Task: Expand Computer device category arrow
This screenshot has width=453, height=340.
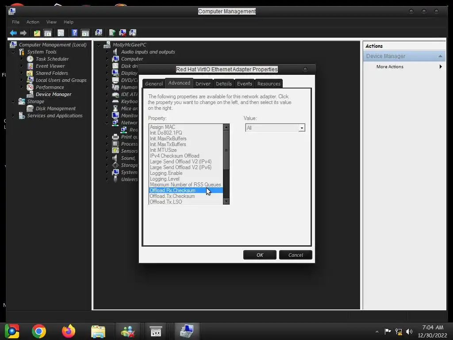Action: coord(107,59)
